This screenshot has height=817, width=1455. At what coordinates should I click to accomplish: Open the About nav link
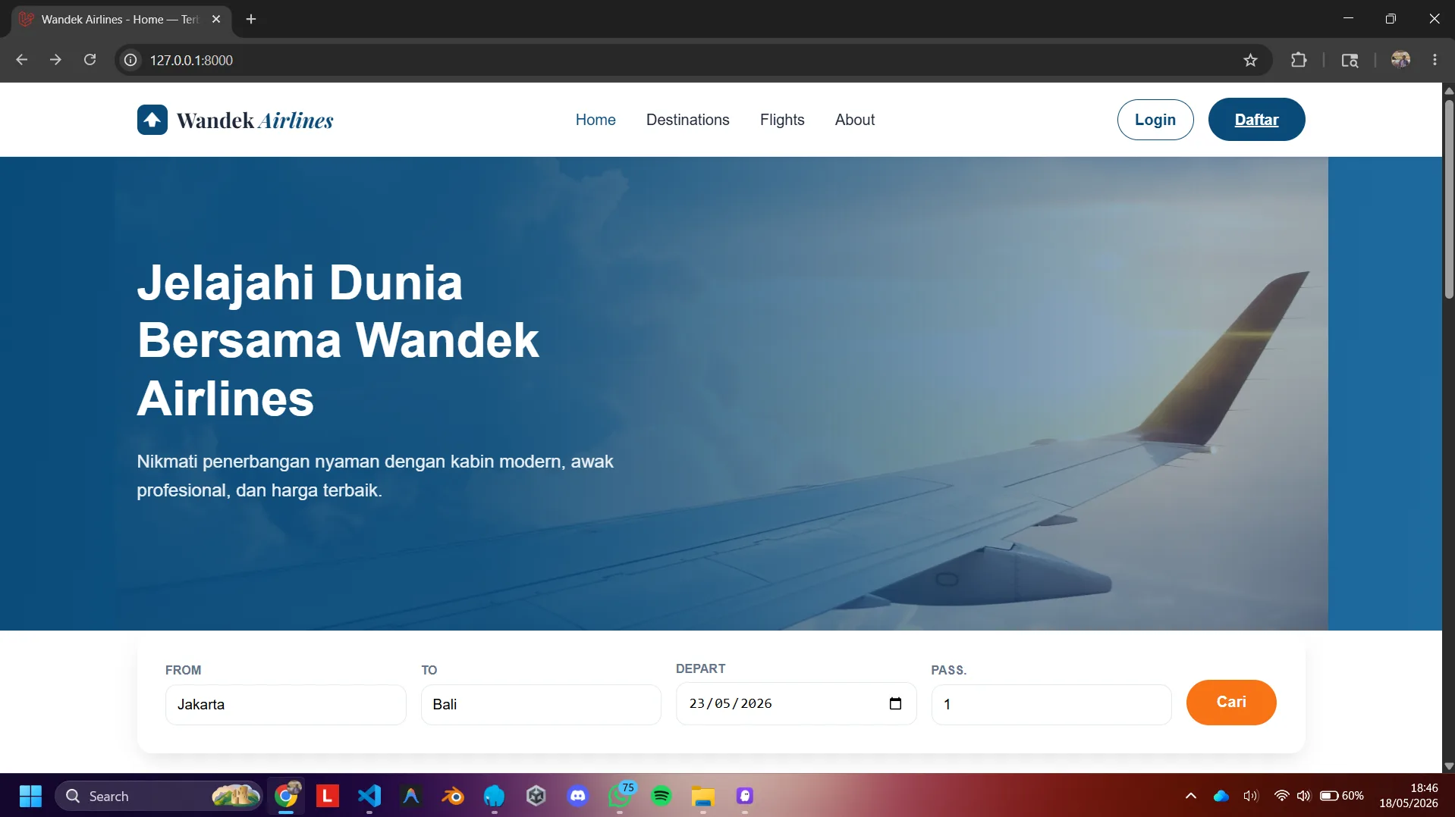click(855, 120)
